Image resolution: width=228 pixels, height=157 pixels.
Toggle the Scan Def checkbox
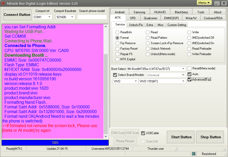coord(143,141)
